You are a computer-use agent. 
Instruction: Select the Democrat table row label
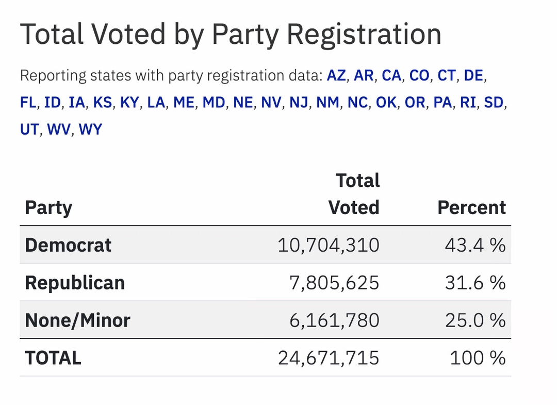tap(68, 245)
